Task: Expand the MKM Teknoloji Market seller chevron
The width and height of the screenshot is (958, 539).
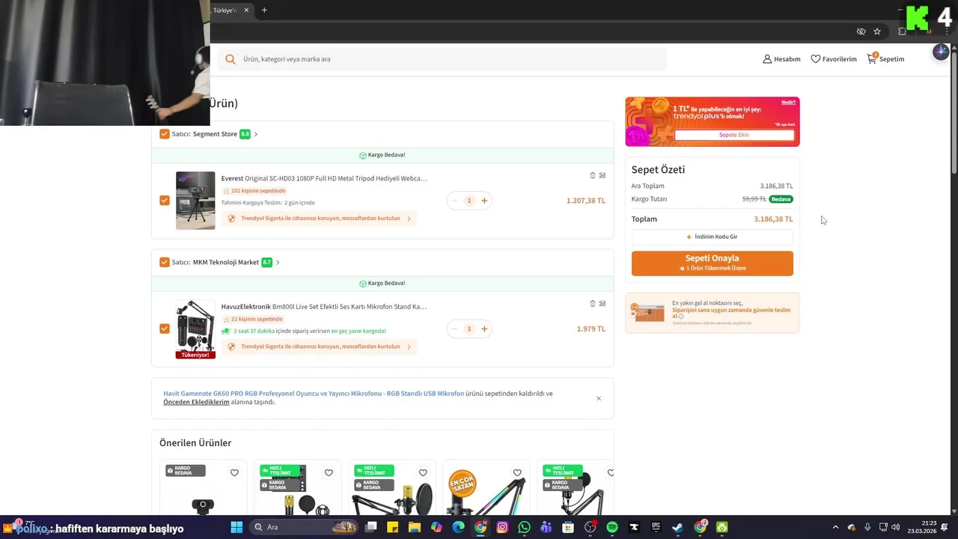Action: point(278,262)
